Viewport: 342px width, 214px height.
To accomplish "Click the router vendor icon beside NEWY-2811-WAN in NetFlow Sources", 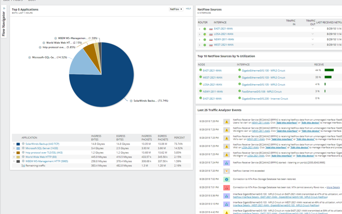I will pyautogui.click(x=211, y=40).
